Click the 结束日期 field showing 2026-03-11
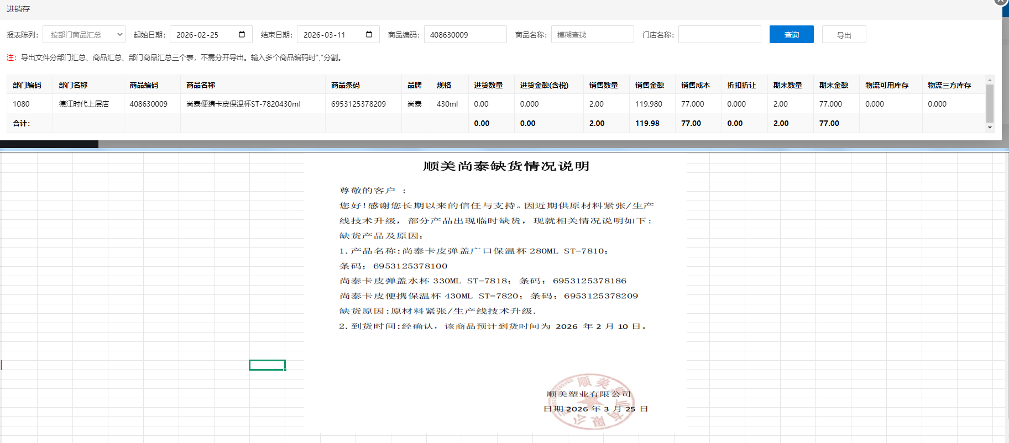This screenshot has width=1009, height=443. point(332,34)
